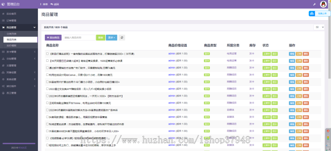Click the 订单管理 list icon in sidebar
The width and height of the screenshot is (331, 151).
pos(3,21)
